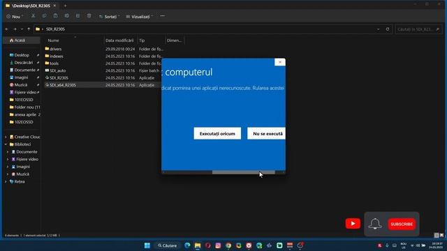This screenshot has height=251, width=447.
Task: Sort by the Nume column header
Action: 53,40
